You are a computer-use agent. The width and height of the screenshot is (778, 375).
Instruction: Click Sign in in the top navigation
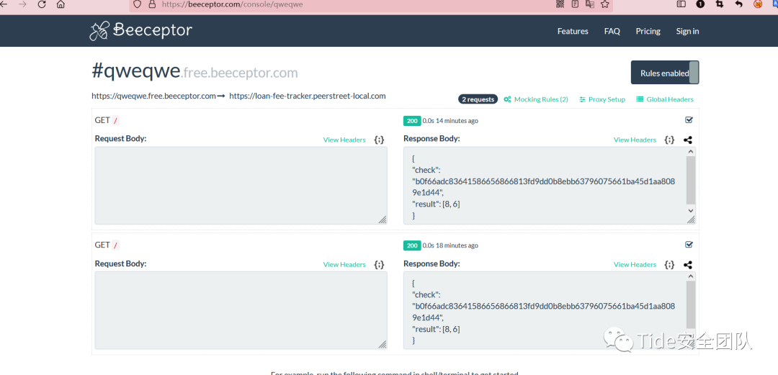687,31
